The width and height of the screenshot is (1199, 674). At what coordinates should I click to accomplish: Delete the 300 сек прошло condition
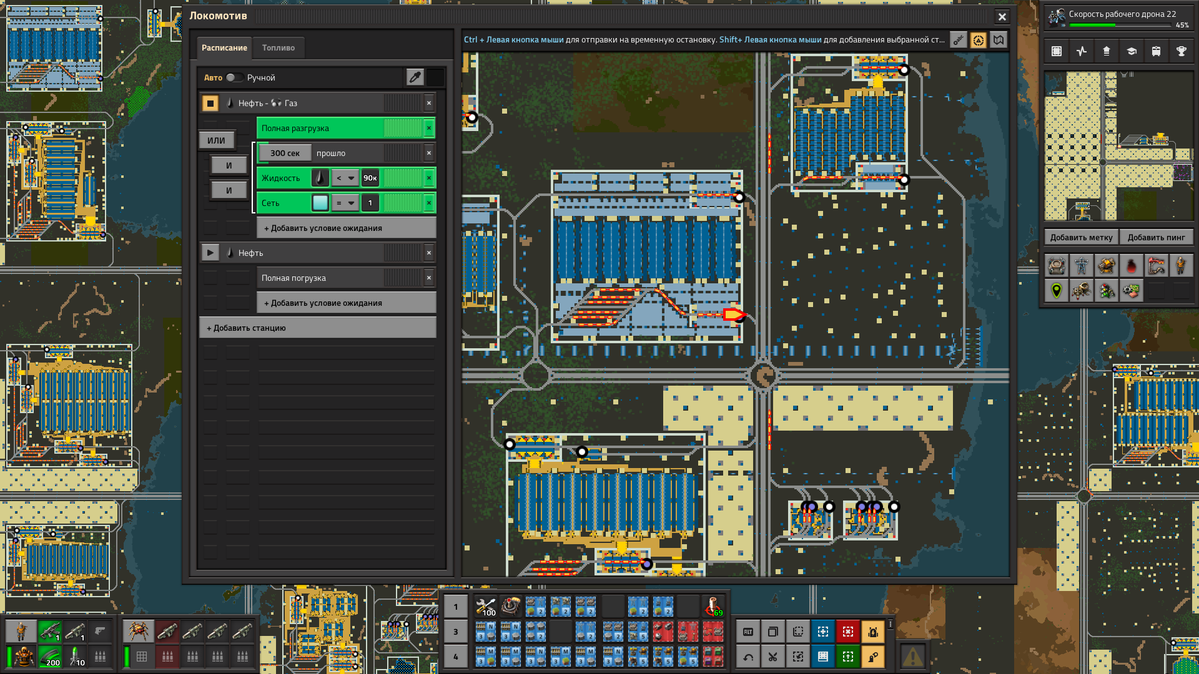tap(429, 153)
